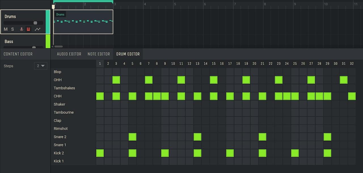This screenshot has width=363, height=173.
Task: Select the Drum Editor tab
Action: pos(128,54)
